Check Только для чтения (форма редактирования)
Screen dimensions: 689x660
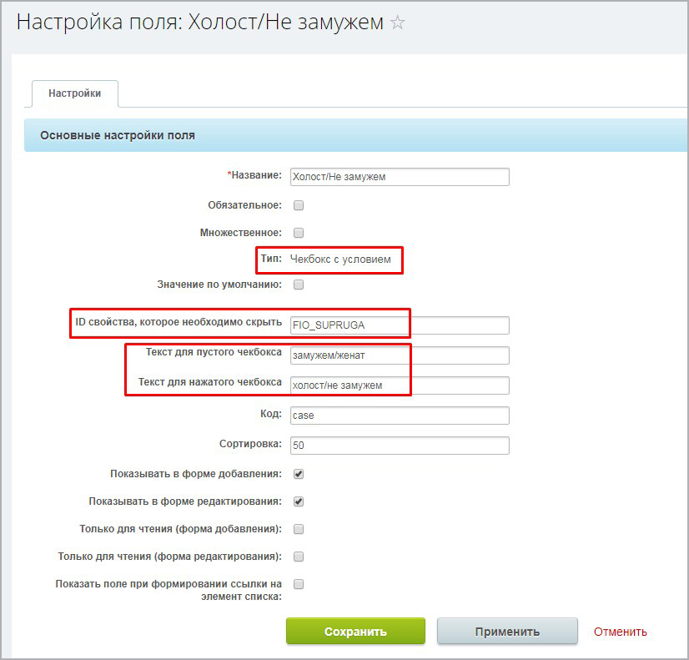pyautogui.click(x=299, y=557)
